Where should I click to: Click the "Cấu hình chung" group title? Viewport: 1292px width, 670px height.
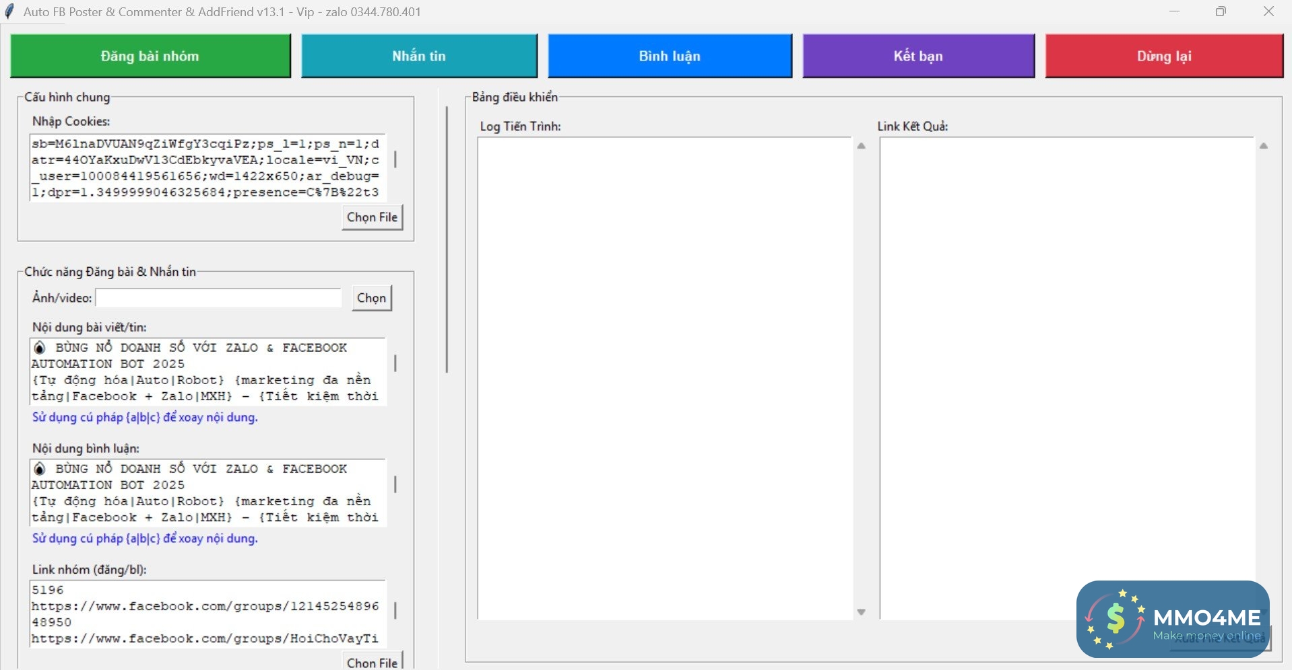tap(67, 97)
